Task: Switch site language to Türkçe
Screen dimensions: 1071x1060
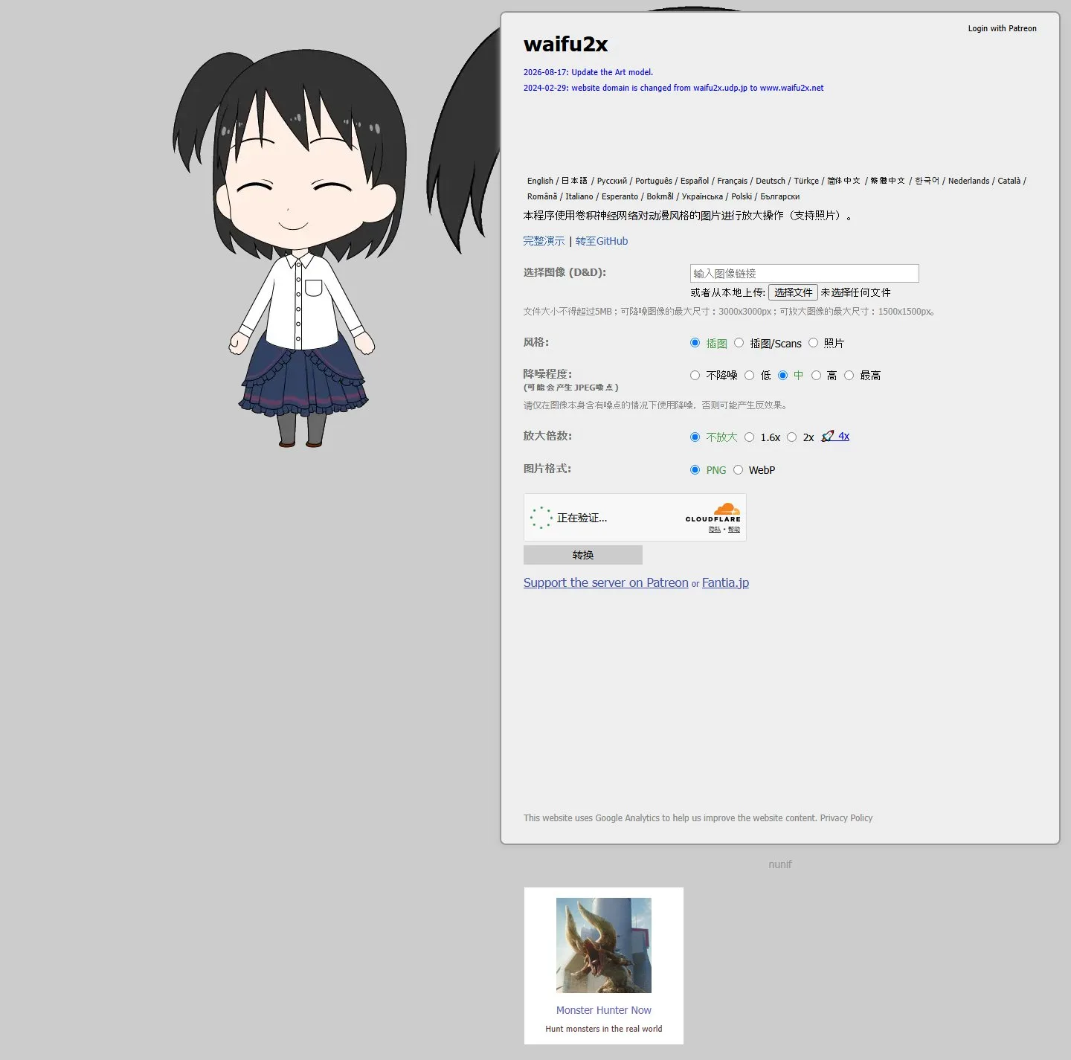Action: (806, 181)
